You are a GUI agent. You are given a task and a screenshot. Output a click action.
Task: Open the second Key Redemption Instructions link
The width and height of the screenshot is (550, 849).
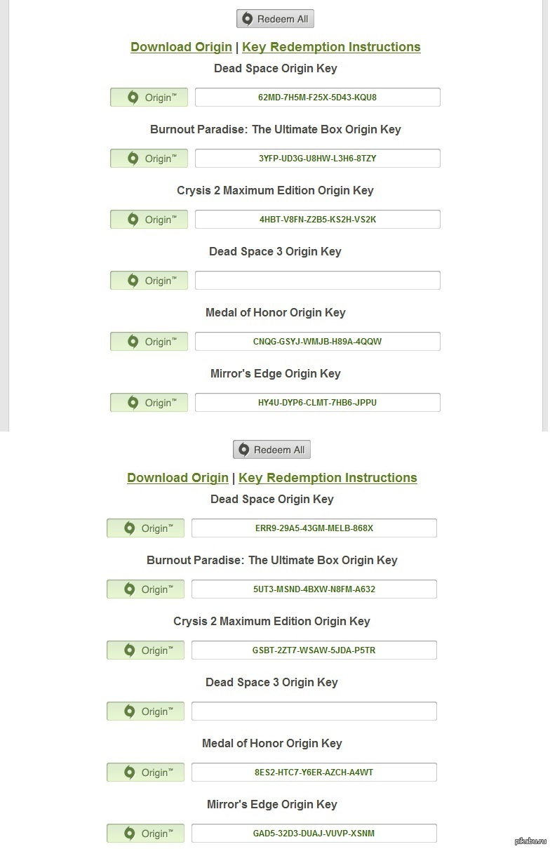pos(328,478)
